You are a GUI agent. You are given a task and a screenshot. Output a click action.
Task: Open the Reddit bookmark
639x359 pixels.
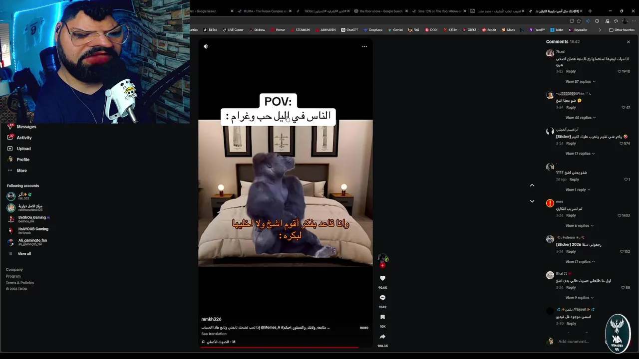[x=489, y=30]
